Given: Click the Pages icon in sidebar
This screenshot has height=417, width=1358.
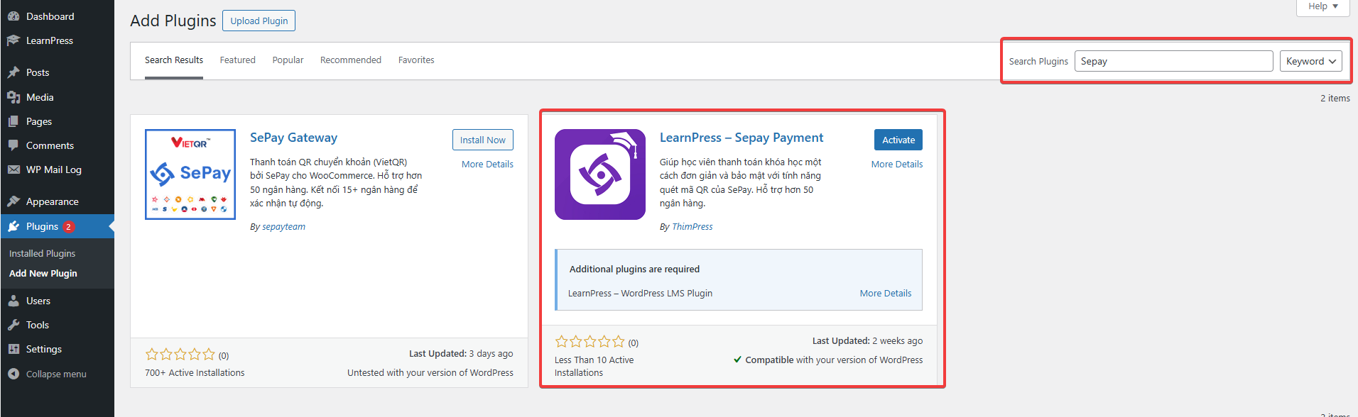Looking at the screenshot, I should 13,121.
